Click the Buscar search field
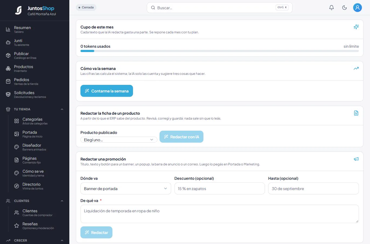 (x=220, y=8)
